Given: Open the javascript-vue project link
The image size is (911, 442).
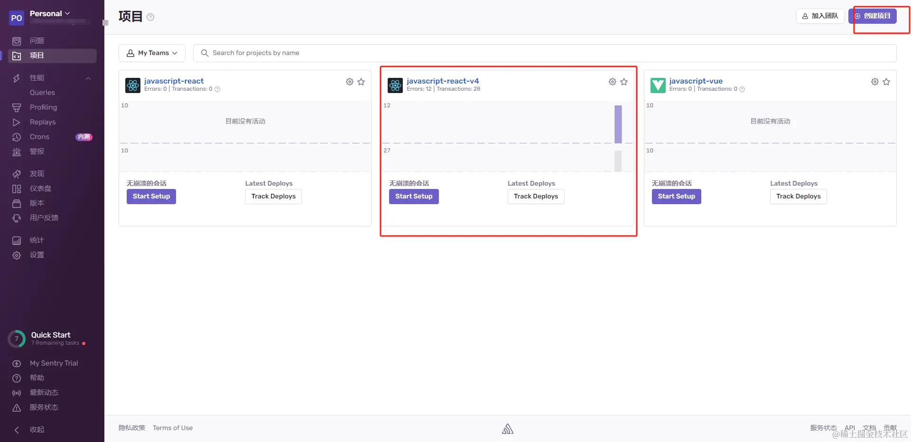Looking at the screenshot, I should click(x=696, y=81).
